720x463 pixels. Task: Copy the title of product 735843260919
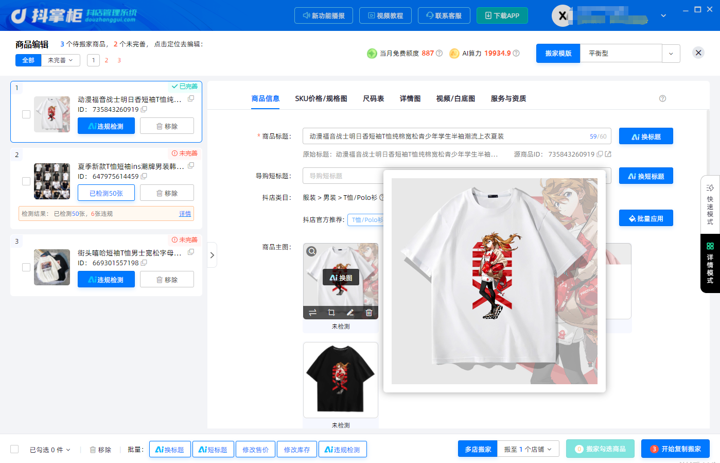pyautogui.click(x=191, y=99)
